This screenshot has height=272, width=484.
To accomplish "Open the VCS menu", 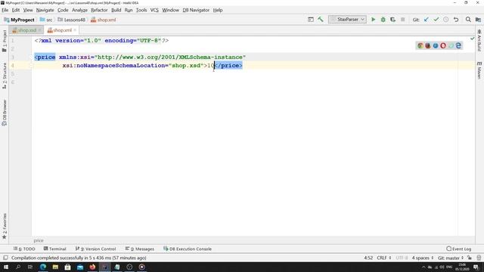I will tap(154, 10).
